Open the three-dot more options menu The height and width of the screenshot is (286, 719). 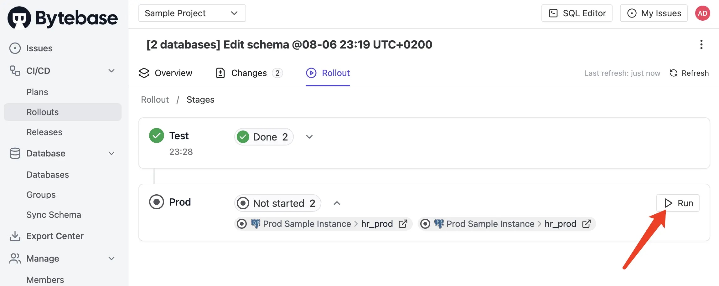(x=701, y=44)
